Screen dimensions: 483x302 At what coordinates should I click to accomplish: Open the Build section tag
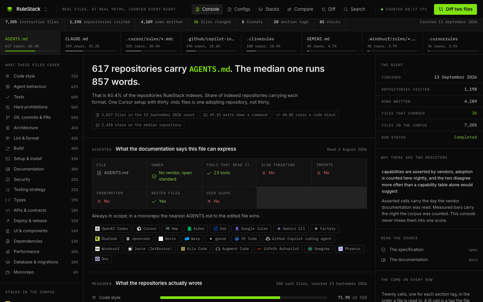[42, 148]
